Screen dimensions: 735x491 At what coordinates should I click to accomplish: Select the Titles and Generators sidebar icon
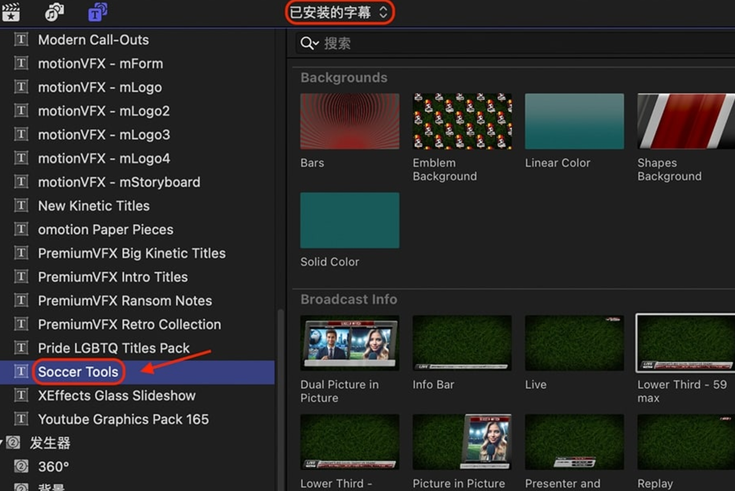click(97, 12)
